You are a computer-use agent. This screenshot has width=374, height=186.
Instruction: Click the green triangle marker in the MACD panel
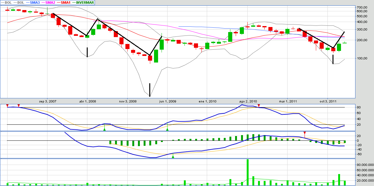click(173, 156)
